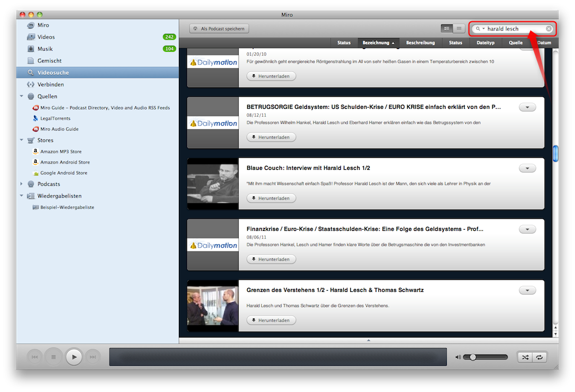Screen dimensions: 575x392
Task: Open the search engine selector magnifier
Action: click(479, 29)
